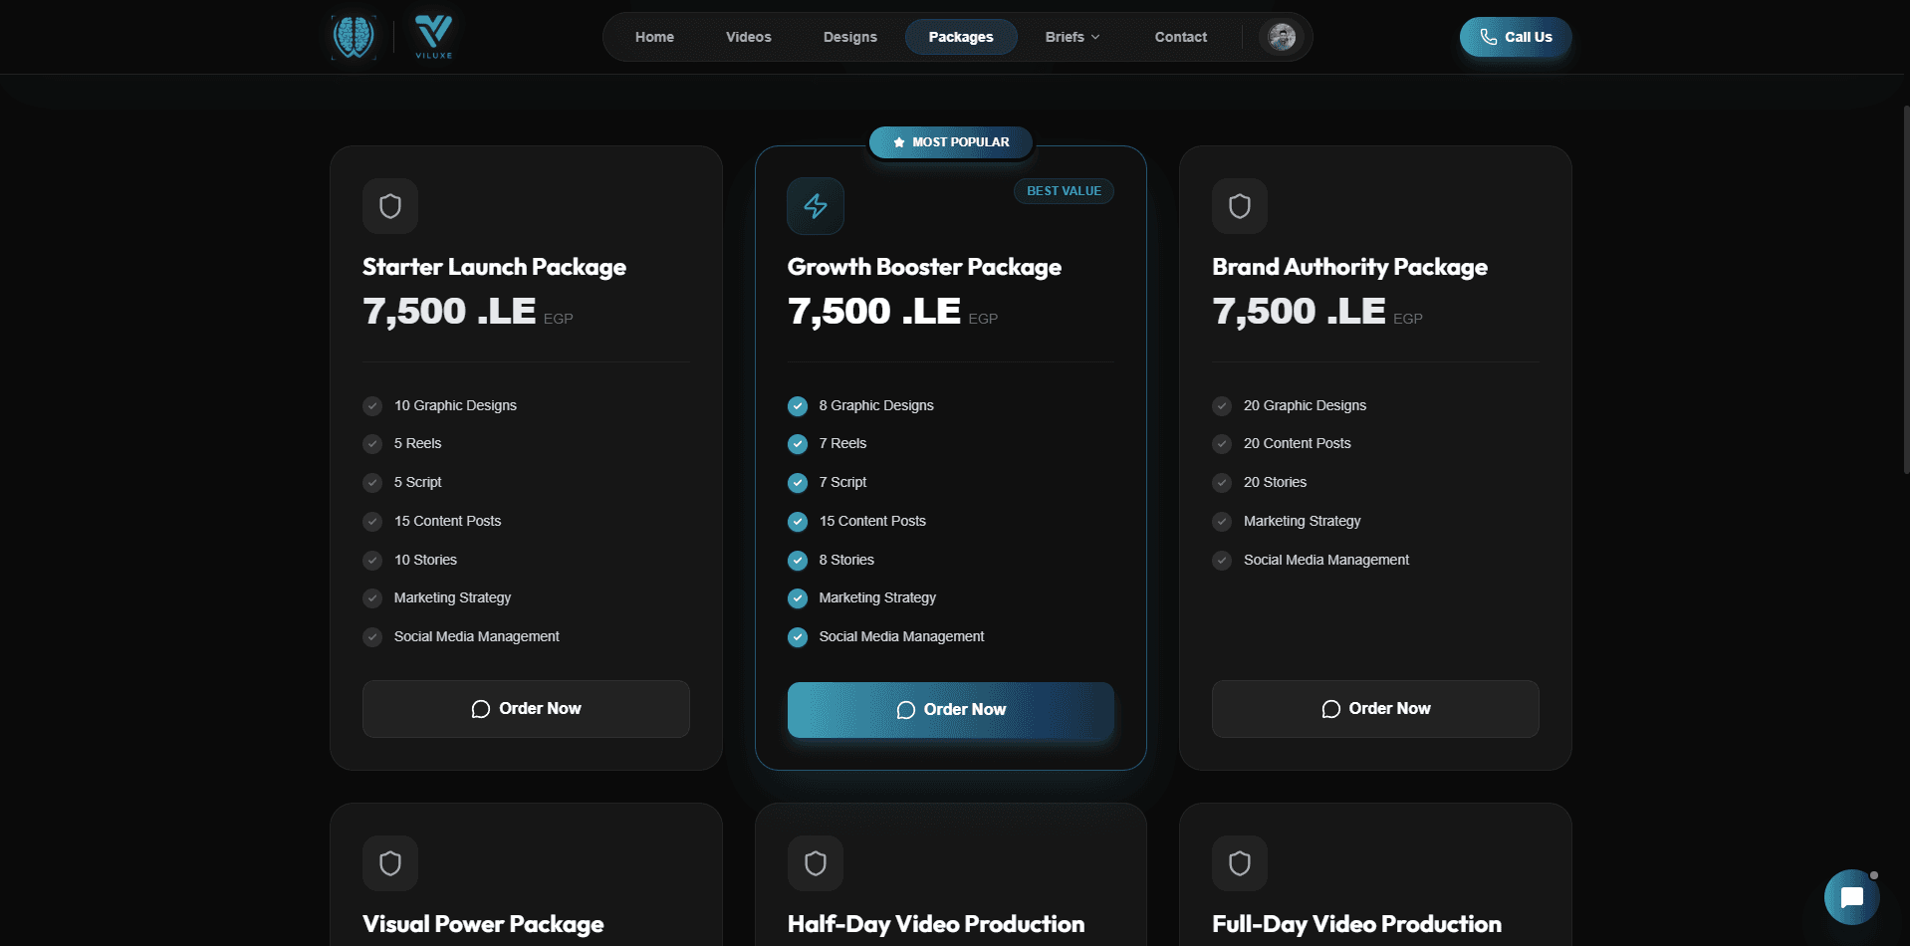Viewport: 1910px width, 946px height.
Task: Click the Full-Day Video Production shield icon
Action: (x=1240, y=863)
